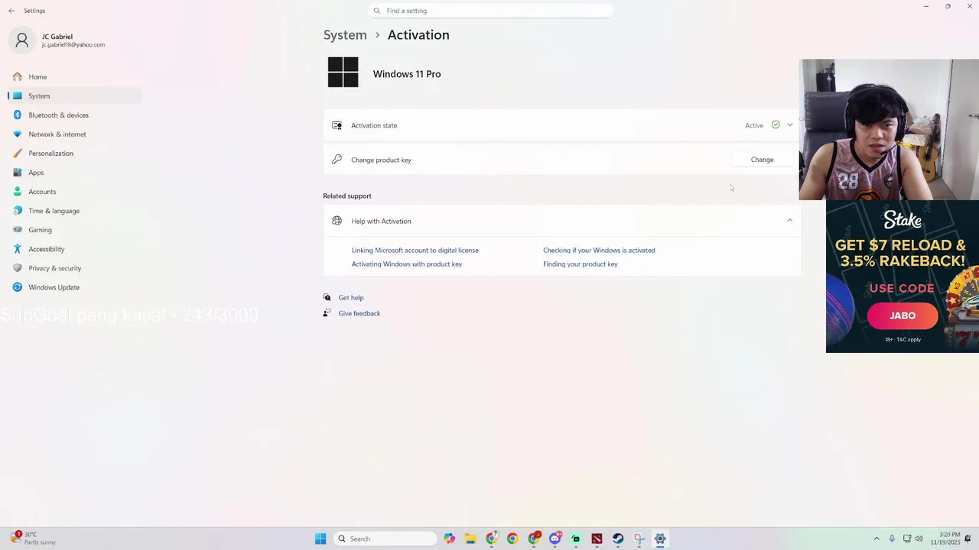Open Linking Microsoft account to digital license
The width and height of the screenshot is (979, 550).
point(415,250)
